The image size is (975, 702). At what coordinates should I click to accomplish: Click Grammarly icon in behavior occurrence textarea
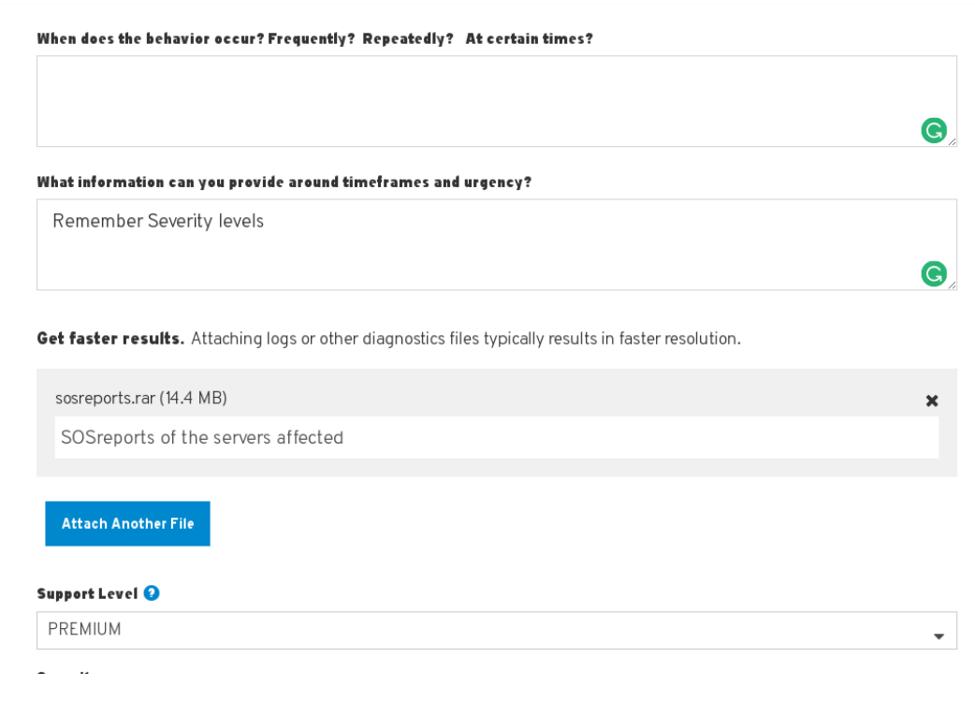tap(934, 130)
